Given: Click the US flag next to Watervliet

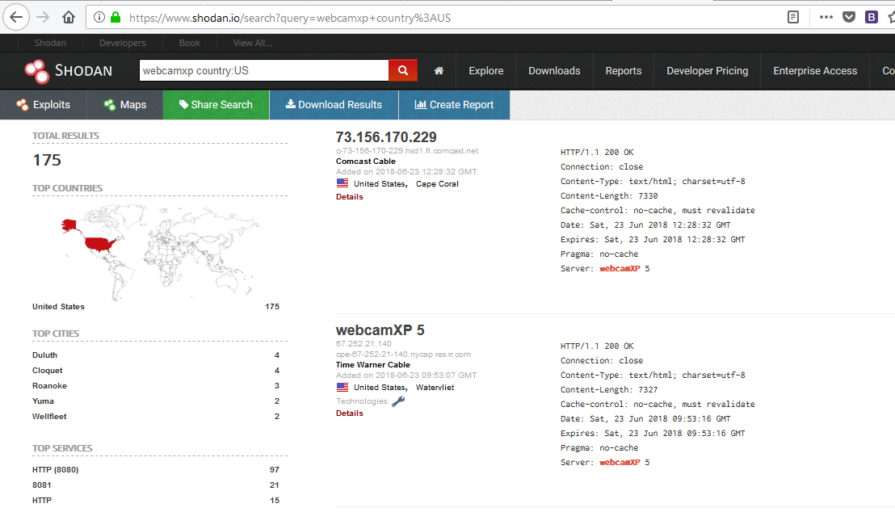Looking at the screenshot, I should (342, 387).
